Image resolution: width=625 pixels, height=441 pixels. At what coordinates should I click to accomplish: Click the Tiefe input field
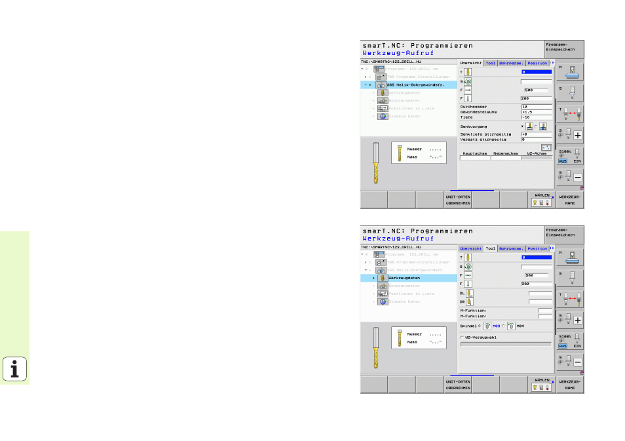tap(537, 117)
